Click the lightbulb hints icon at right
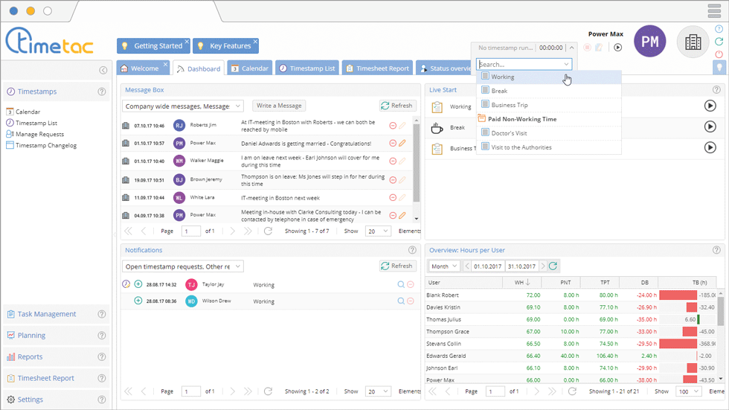 tap(719, 68)
